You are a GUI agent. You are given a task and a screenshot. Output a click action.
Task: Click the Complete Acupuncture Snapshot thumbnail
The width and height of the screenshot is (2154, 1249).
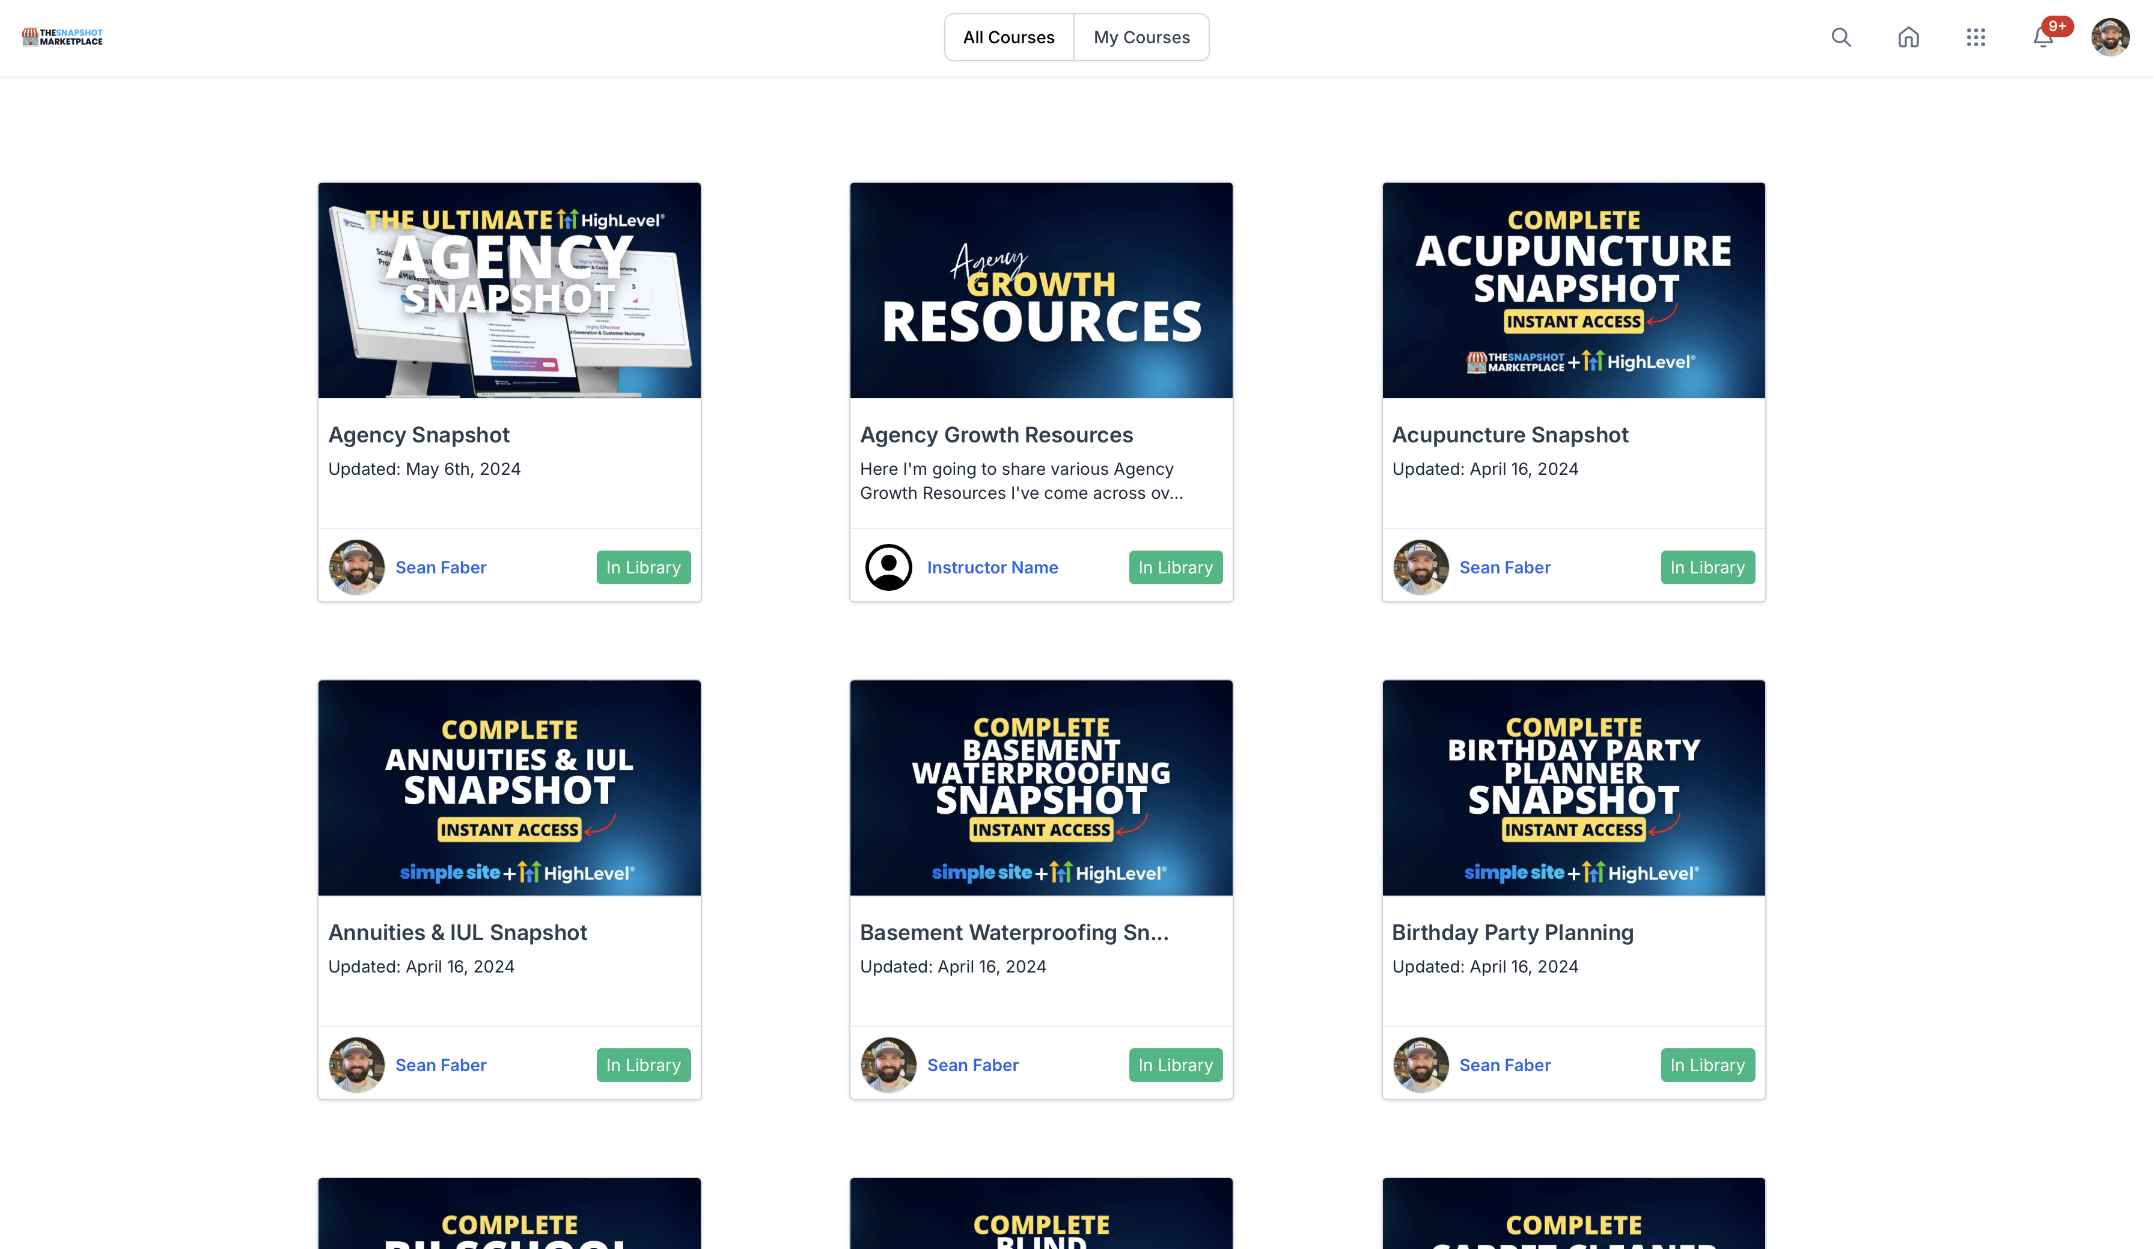point(1573,290)
